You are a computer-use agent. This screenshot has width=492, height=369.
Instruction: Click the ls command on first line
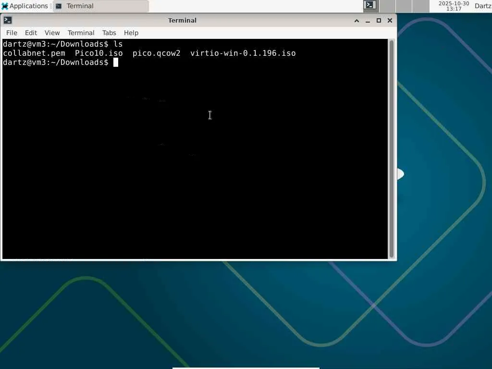(118, 44)
